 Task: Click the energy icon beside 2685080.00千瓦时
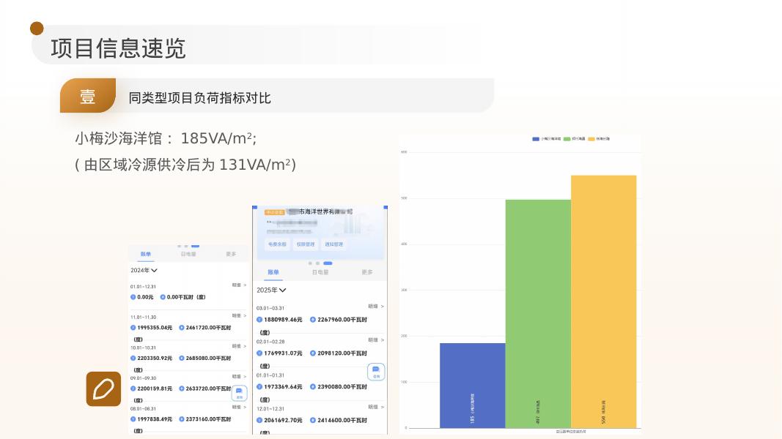pyautogui.click(x=182, y=358)
